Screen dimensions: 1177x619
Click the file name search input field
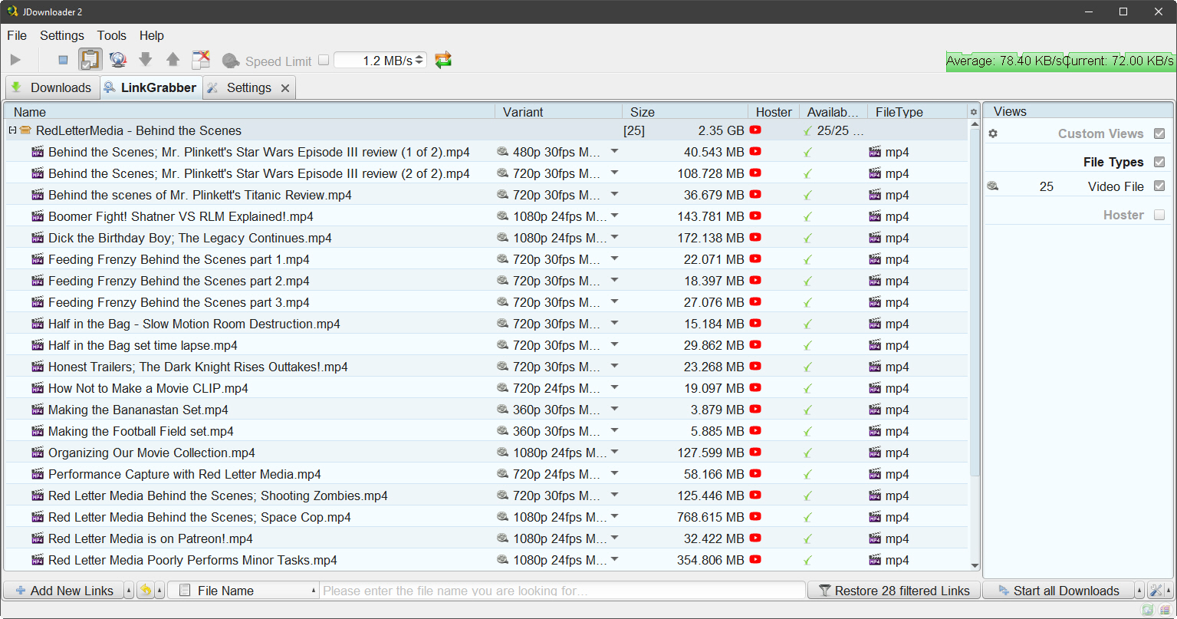563,590
